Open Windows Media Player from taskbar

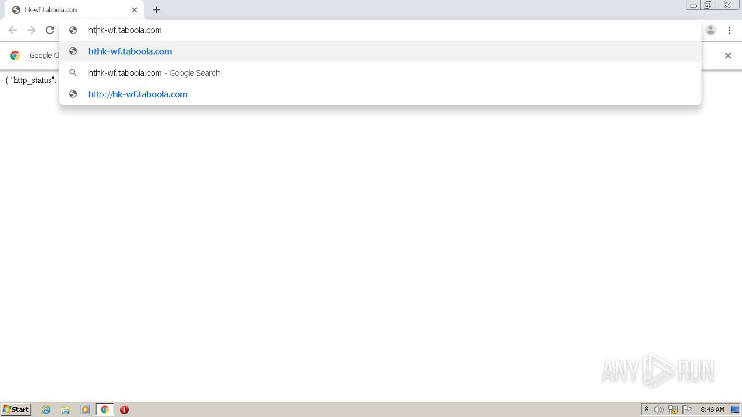click(x=85, y=409)
